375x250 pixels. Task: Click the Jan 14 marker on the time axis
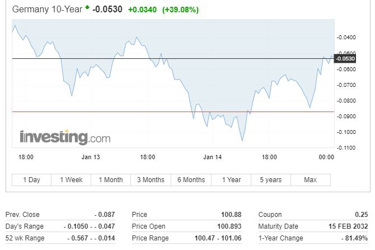[x=212, y=157]
